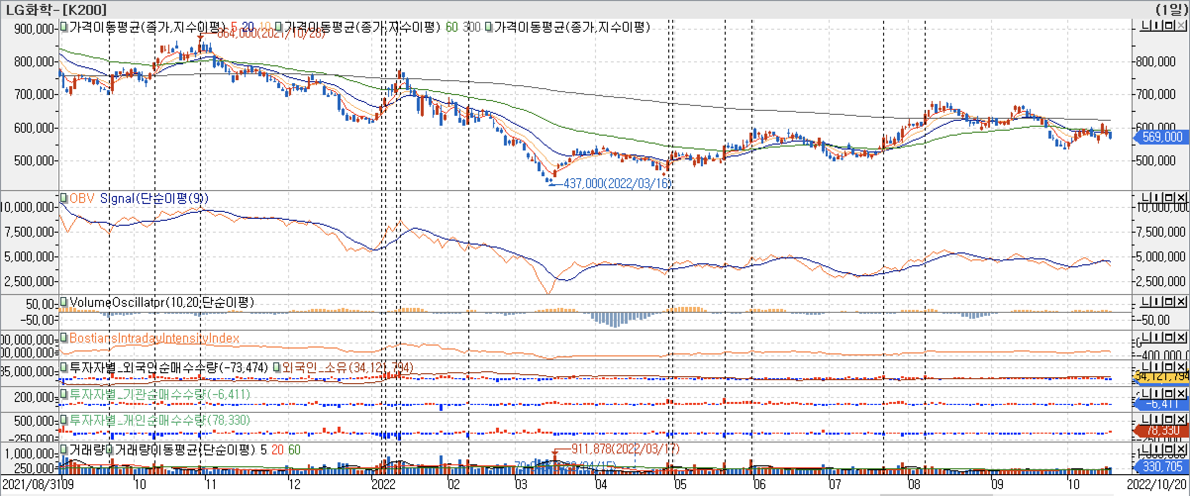Screen dimensions: 1190x496
Task: Click the current price tag 569,000
Action: tap(1160, 137)
